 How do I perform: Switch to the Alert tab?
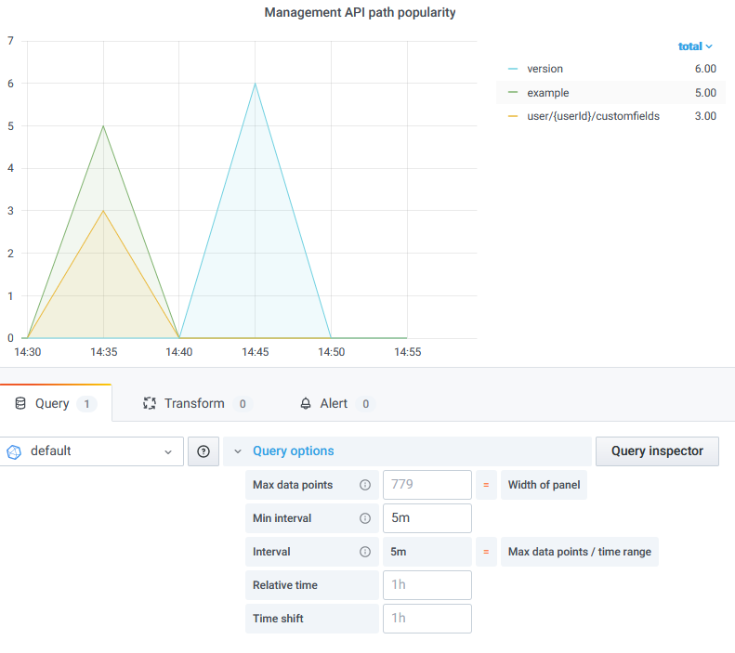(334, 404)
